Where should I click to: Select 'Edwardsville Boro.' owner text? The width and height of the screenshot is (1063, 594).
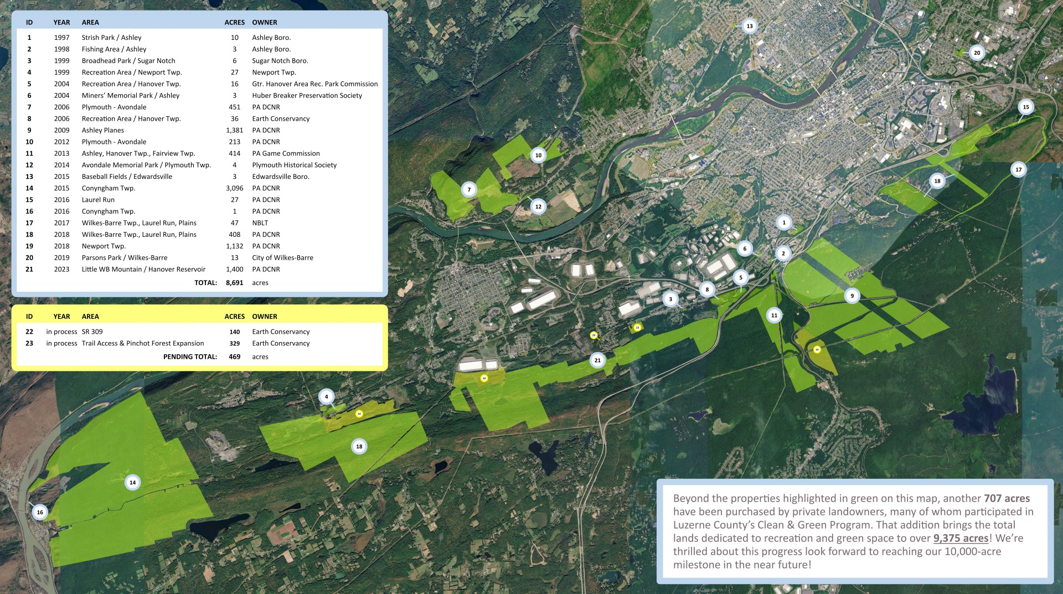(x=281, y=177)
